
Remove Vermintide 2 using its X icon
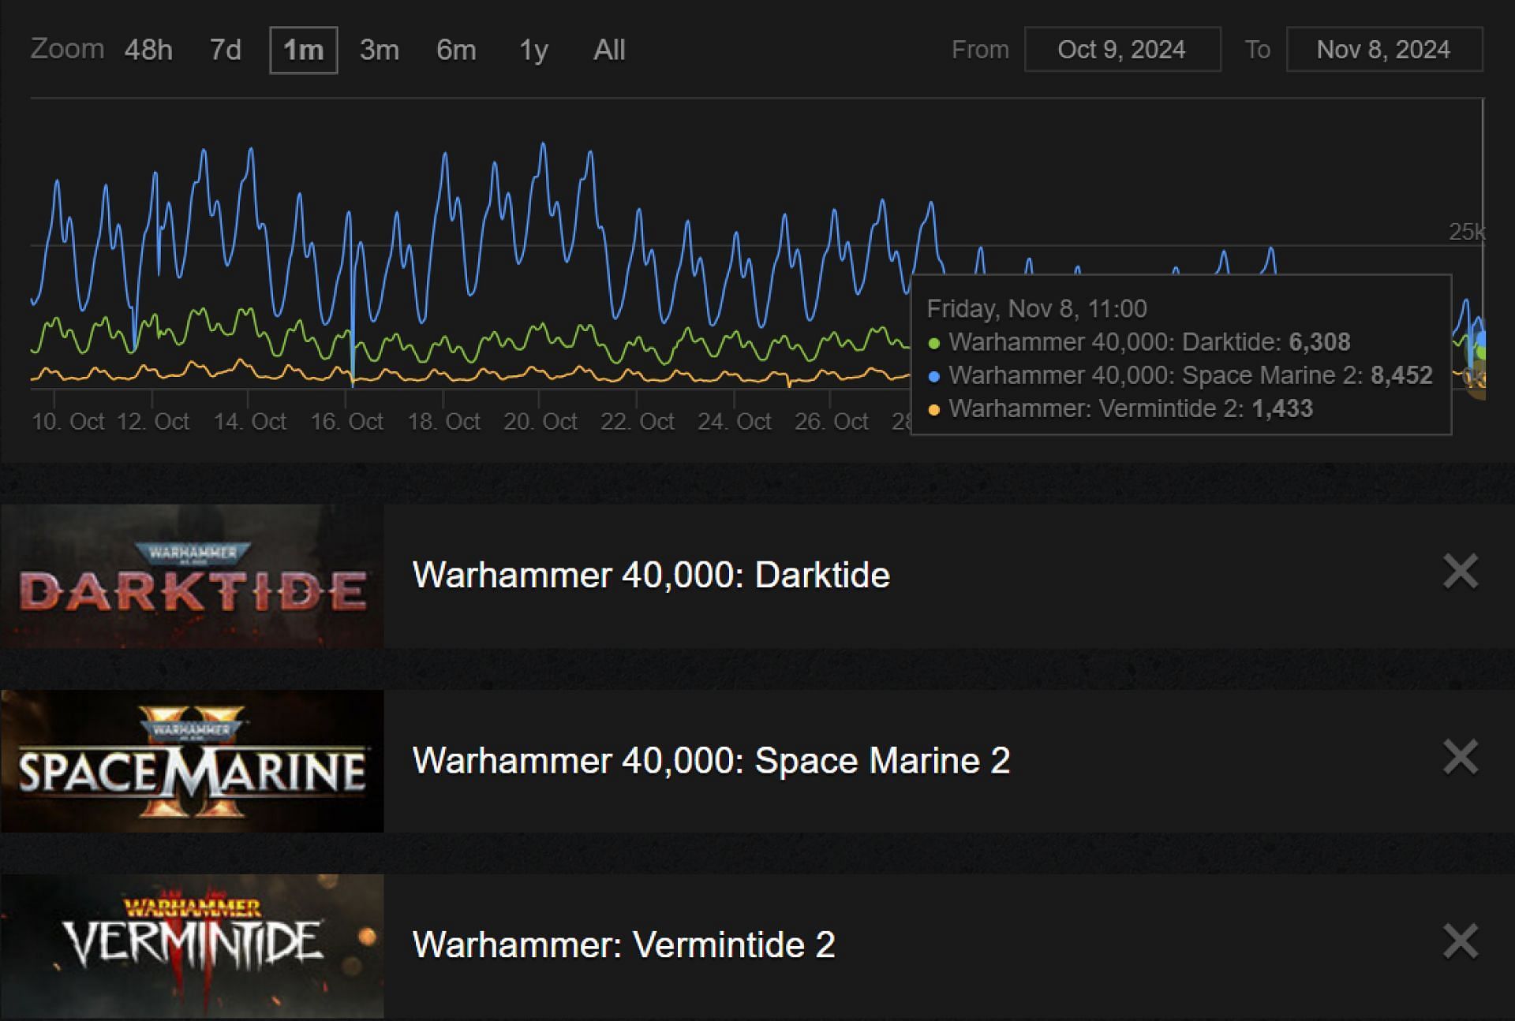(x=1460, y=942)
